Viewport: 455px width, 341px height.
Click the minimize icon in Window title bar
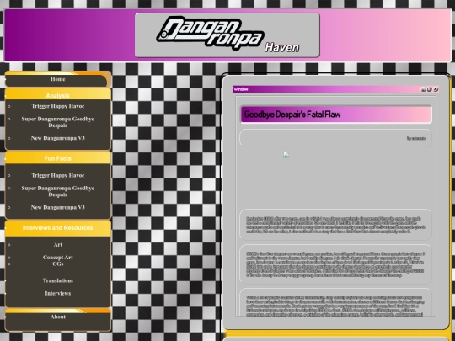point(423,89)
